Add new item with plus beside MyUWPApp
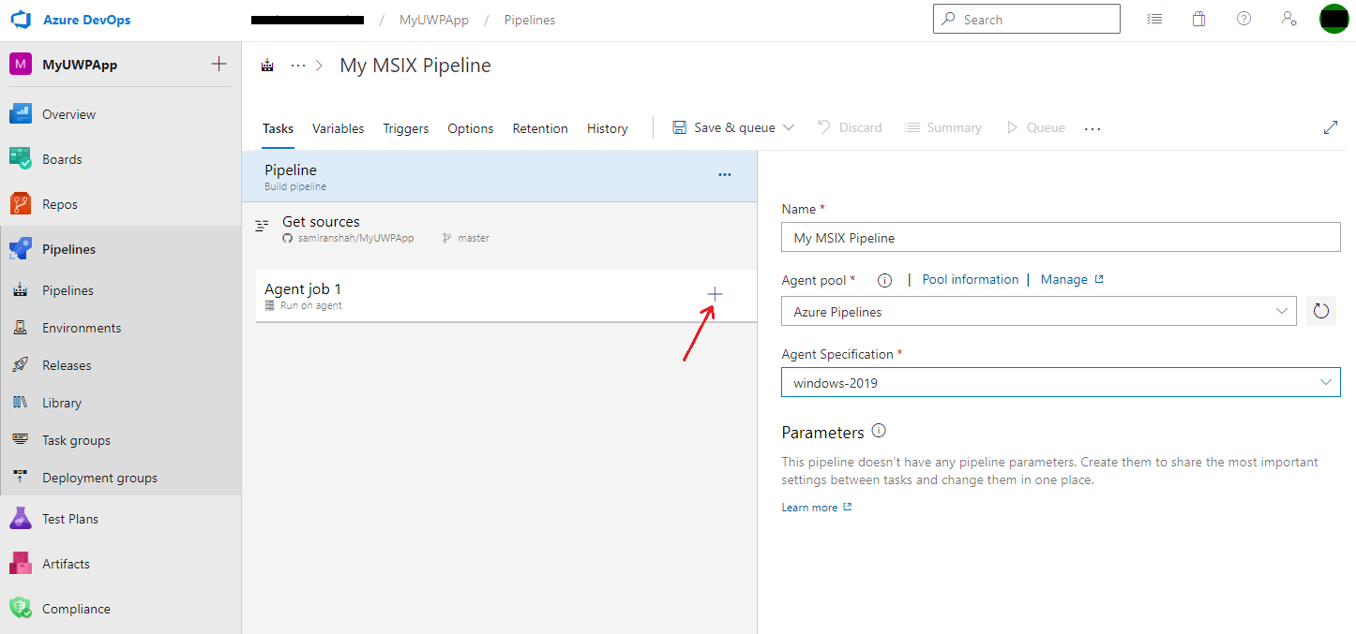 tap(218, 65)
